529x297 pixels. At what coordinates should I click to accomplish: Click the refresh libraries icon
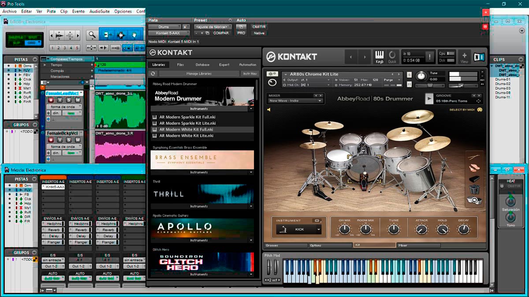pyautogui.click(x=154, y=73)
